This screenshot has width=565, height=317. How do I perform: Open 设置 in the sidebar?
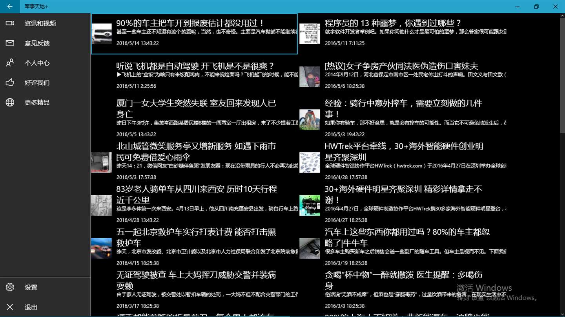45,287
